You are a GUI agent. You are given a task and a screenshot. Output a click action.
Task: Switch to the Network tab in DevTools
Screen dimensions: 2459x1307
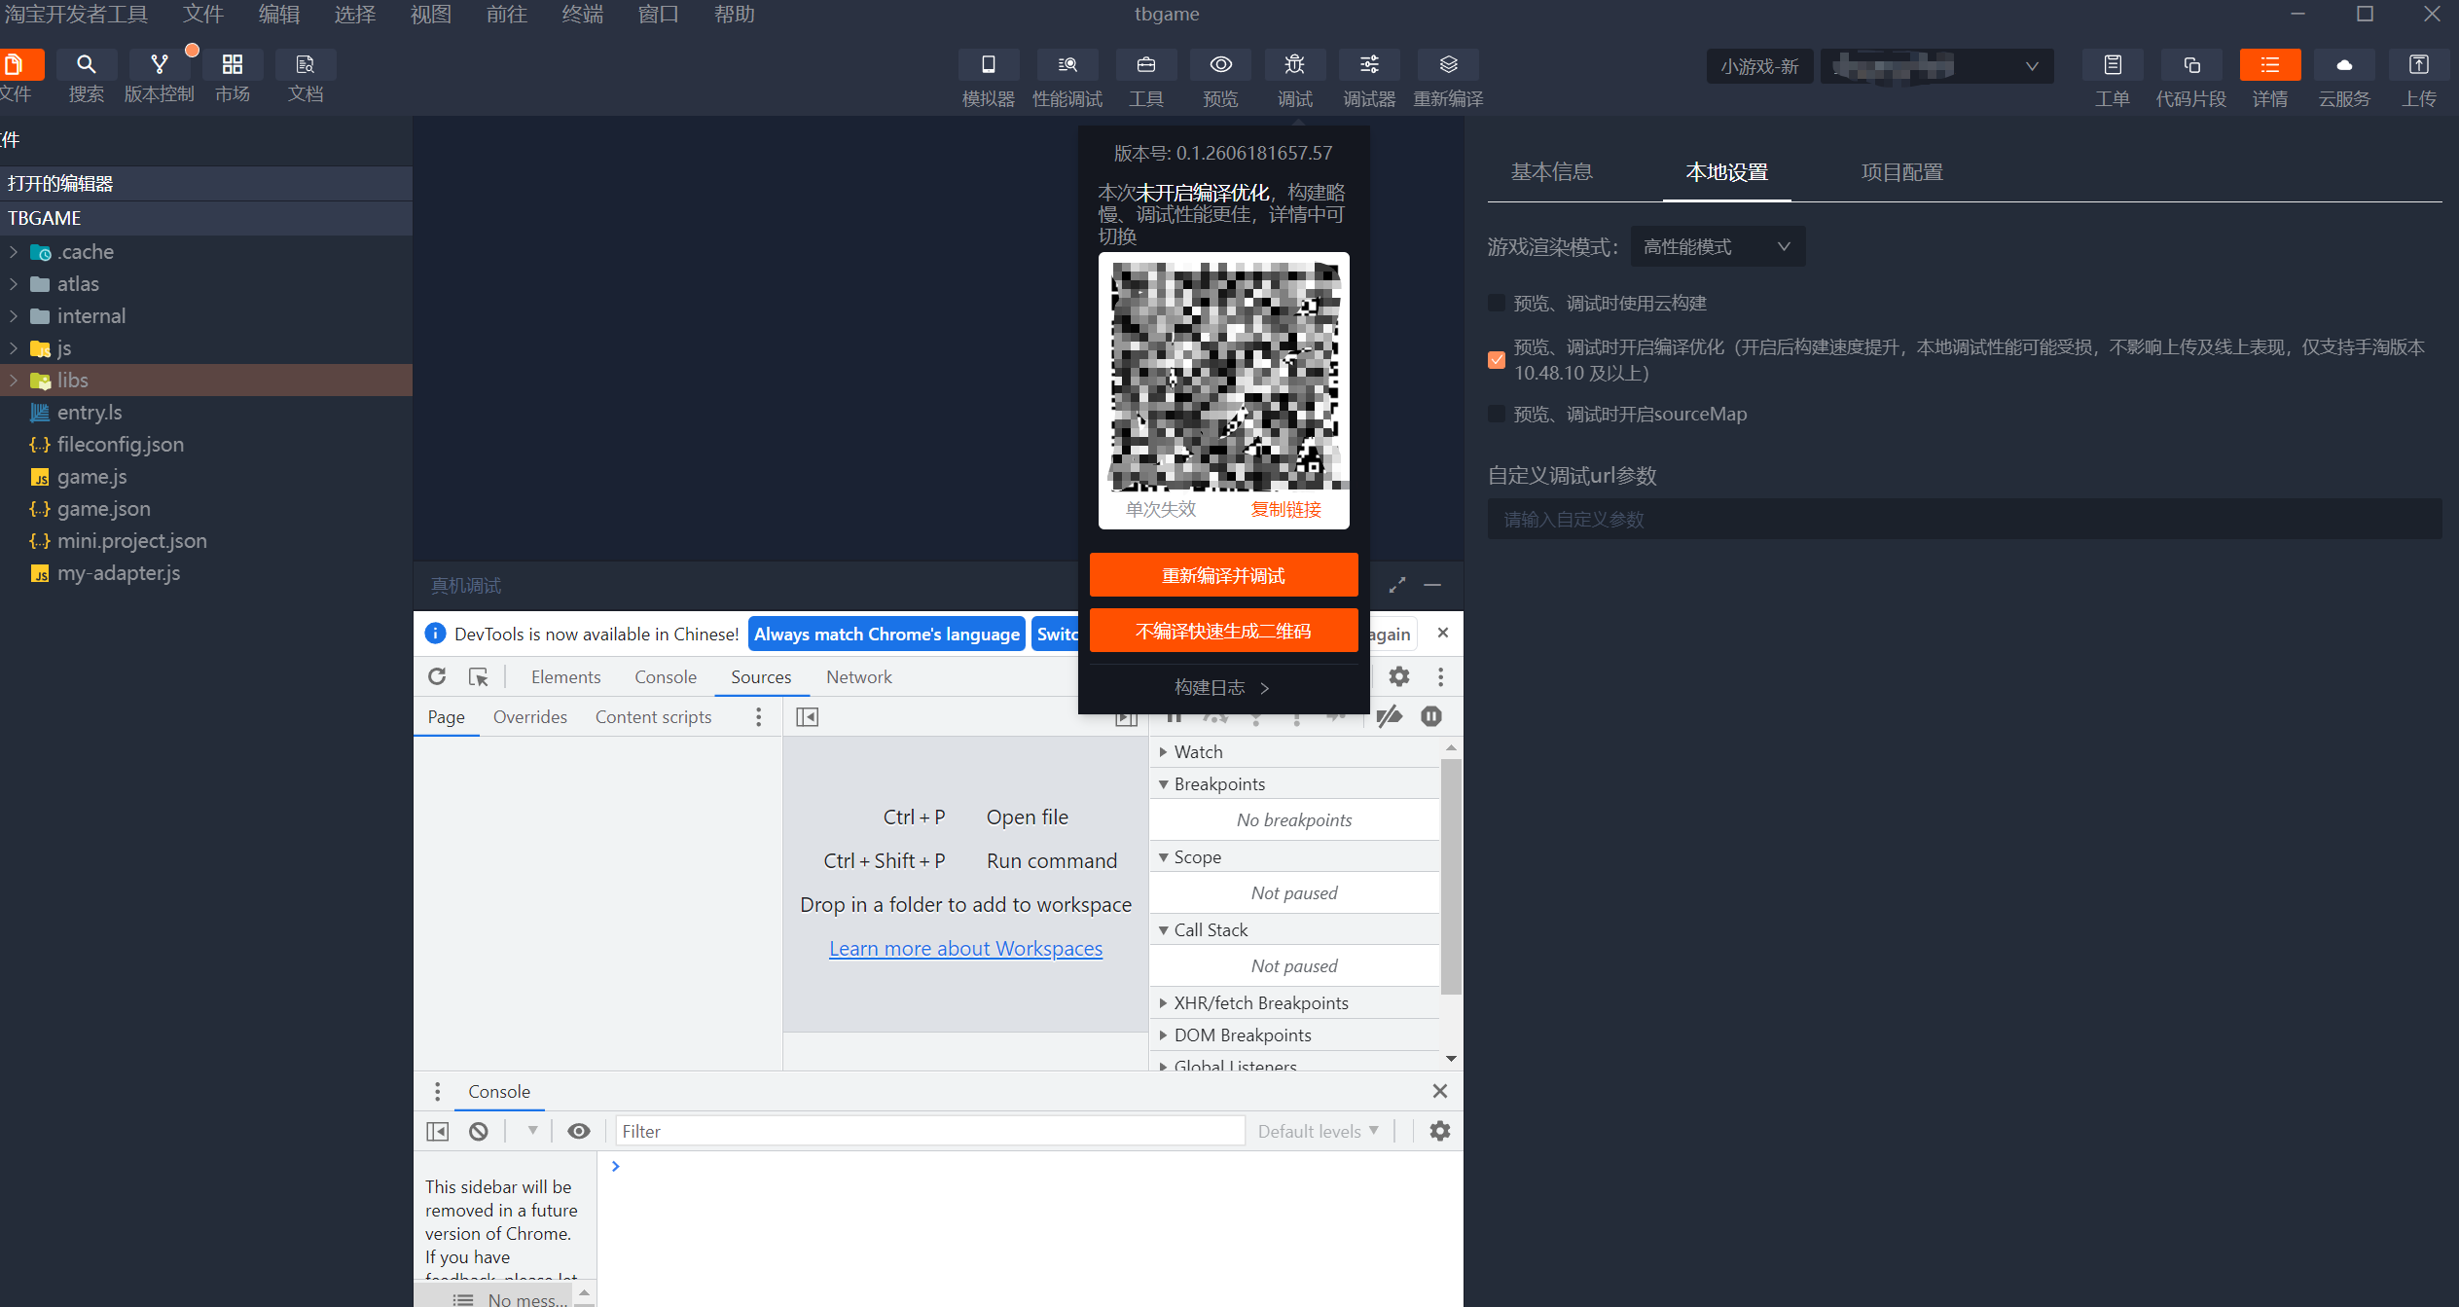pos(859,676)
